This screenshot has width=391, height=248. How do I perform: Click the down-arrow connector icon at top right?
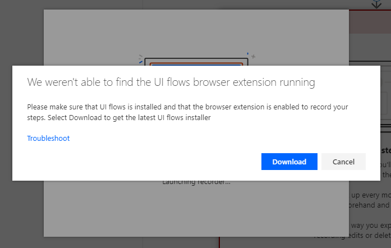376,4
